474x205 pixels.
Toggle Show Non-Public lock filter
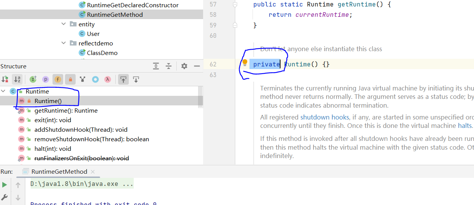click(70, 79)
